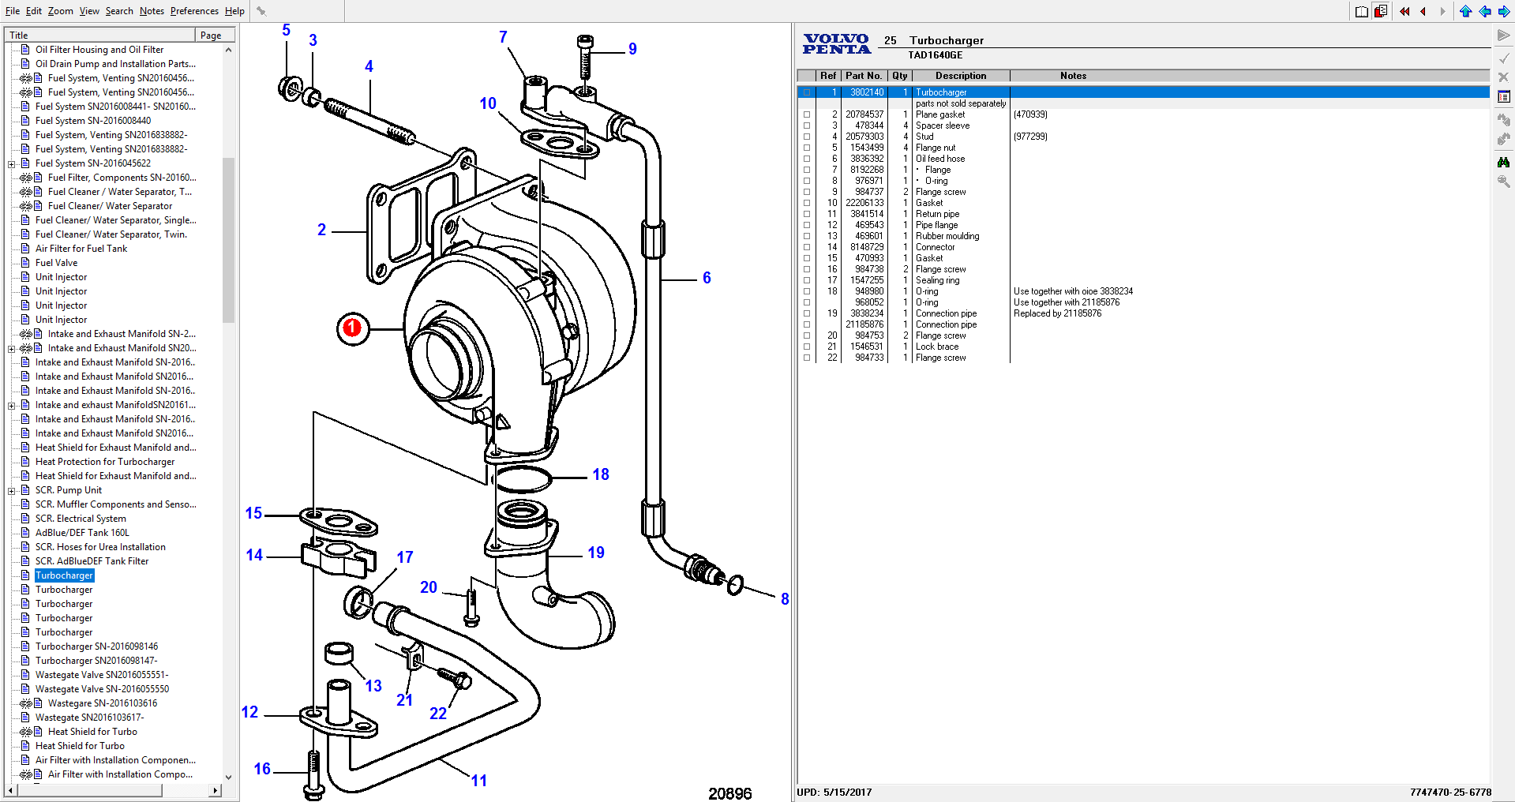
Task: Click the green checkmark confirm icon
Action: [x=1504, y=57]
